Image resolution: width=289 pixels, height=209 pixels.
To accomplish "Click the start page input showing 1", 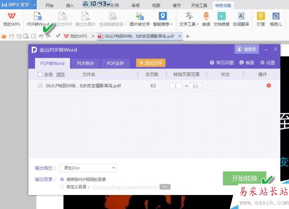I will coord(176,86).
